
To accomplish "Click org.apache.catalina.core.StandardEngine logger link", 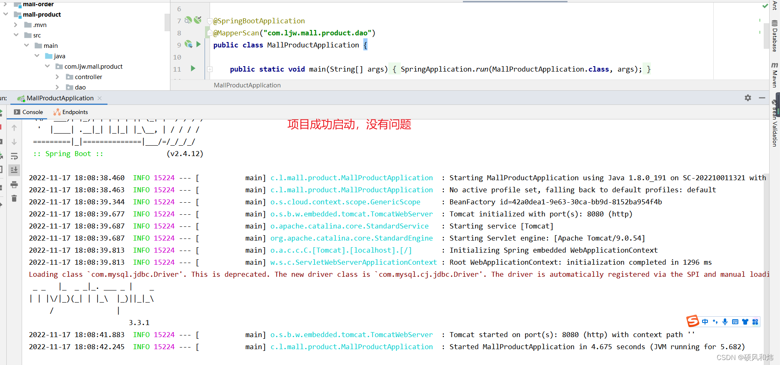I will (352, 238).
